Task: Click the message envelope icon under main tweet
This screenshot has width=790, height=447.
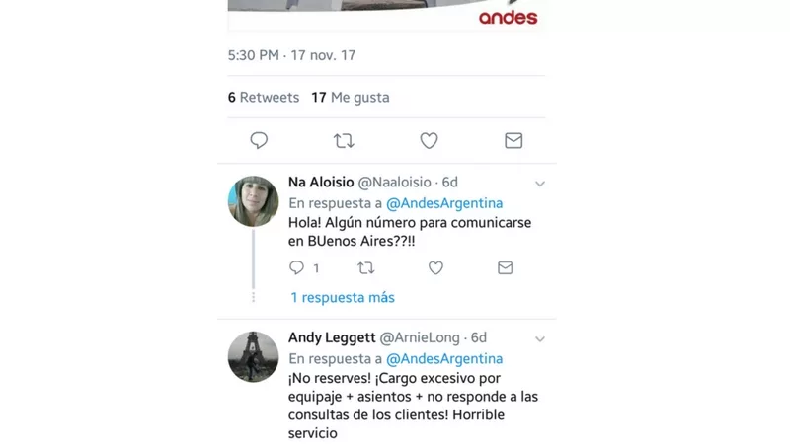Action: click(x=513, y=140)
